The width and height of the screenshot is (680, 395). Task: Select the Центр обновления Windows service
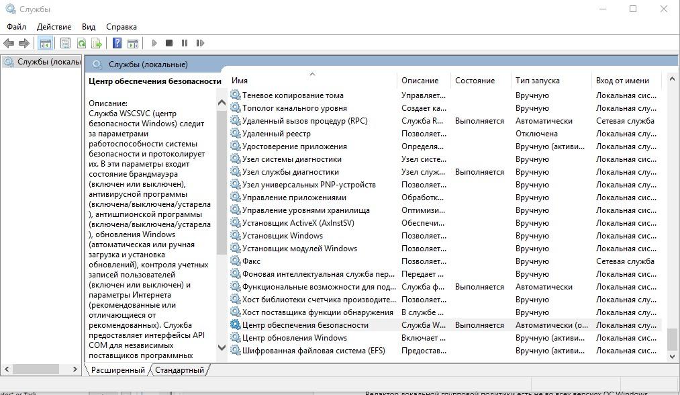click(294, 338)
